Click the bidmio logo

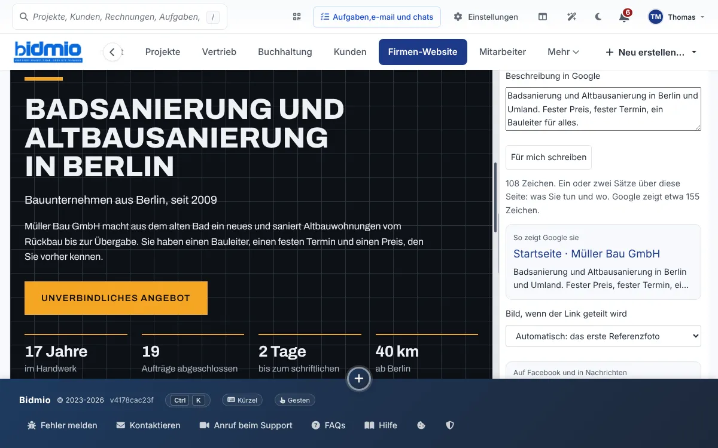[x=48, y=51]
